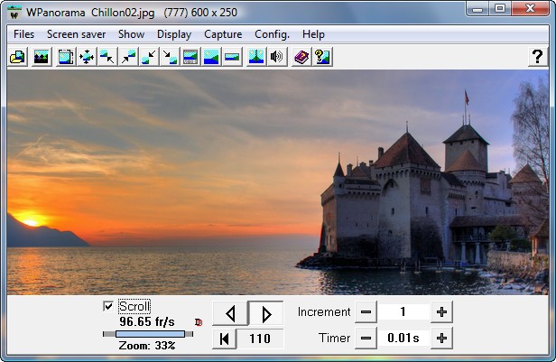Viewport: 556px width, 362px height.
Task: Click the open file icon in toolbar
Action: pos(16,57)
